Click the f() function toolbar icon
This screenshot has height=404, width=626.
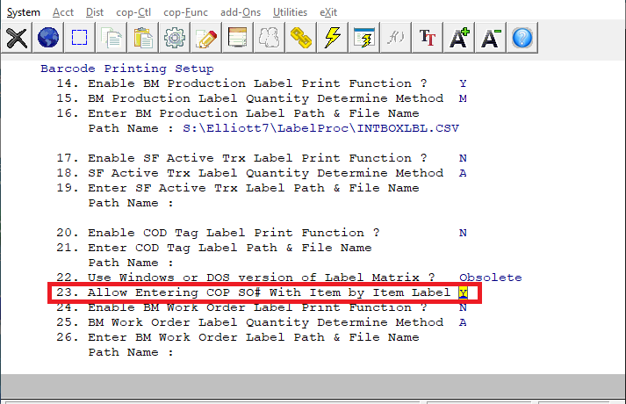tap(395, 38)
